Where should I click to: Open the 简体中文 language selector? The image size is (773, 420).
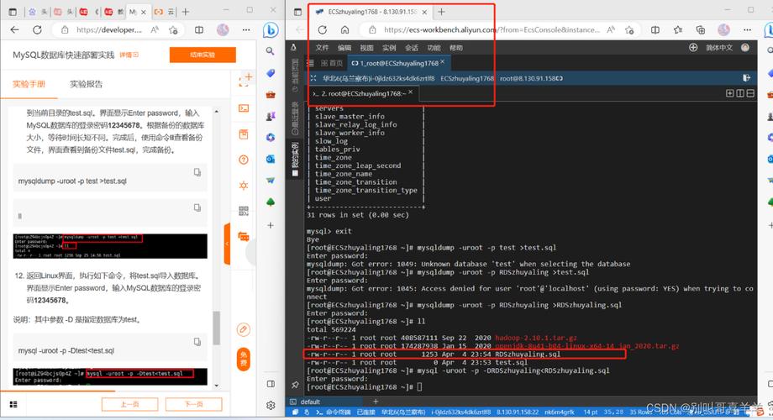point(719,48)
